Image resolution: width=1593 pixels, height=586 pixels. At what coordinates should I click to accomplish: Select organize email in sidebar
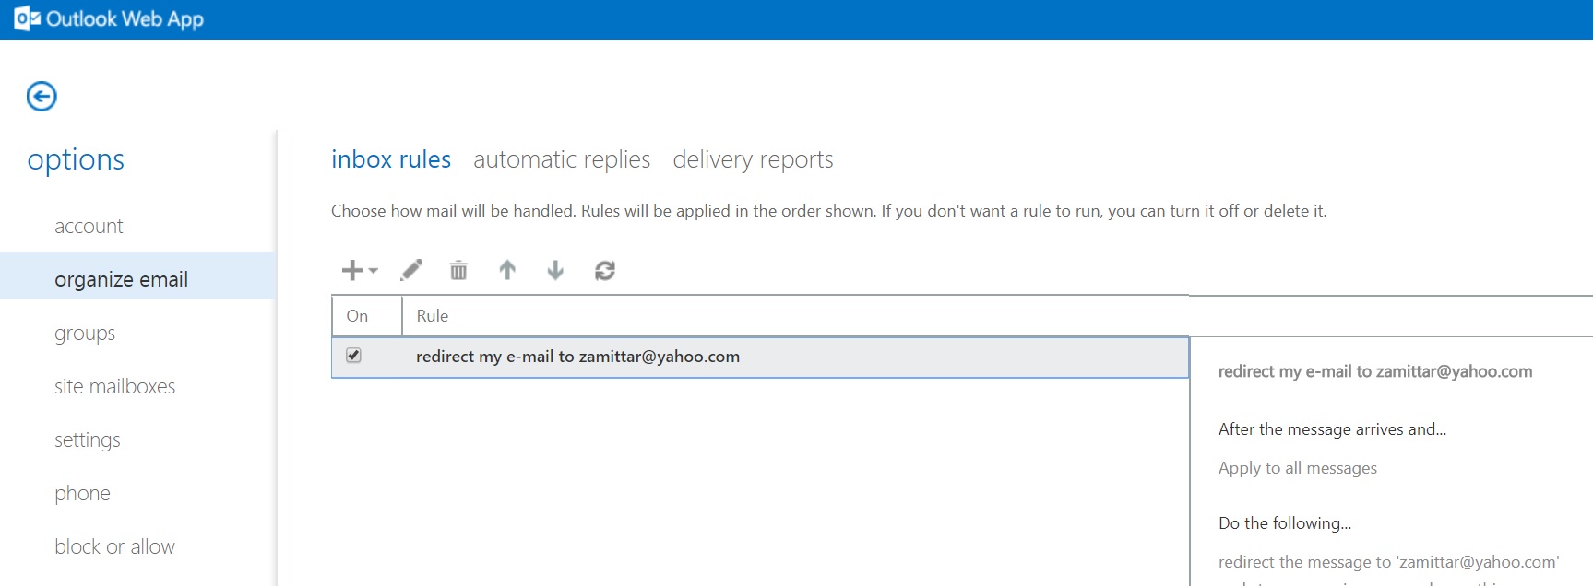(x=121, y=279)
